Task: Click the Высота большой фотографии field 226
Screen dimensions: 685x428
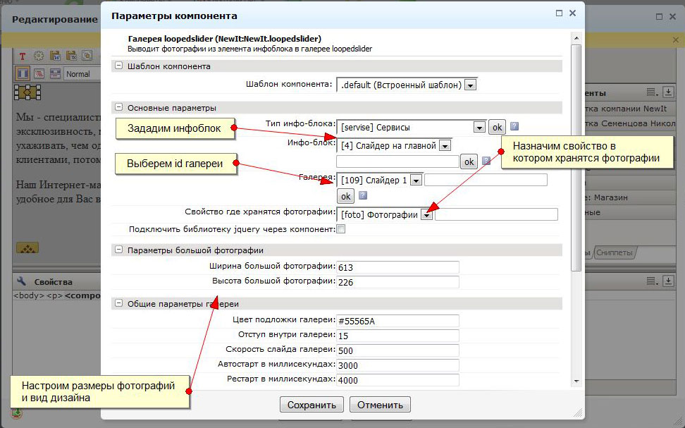Action: 397,282
